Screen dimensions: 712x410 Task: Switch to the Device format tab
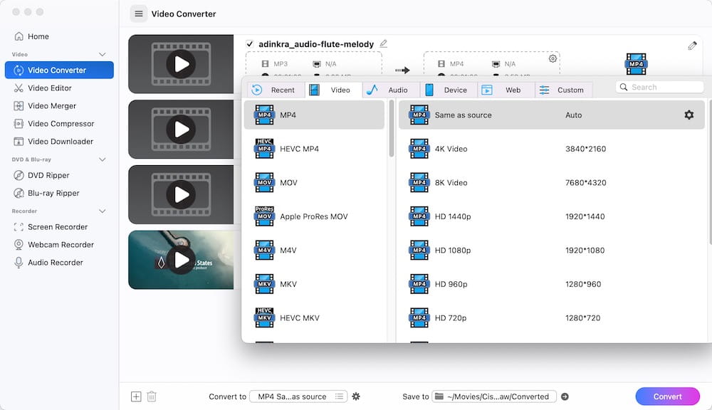point(449,90)
